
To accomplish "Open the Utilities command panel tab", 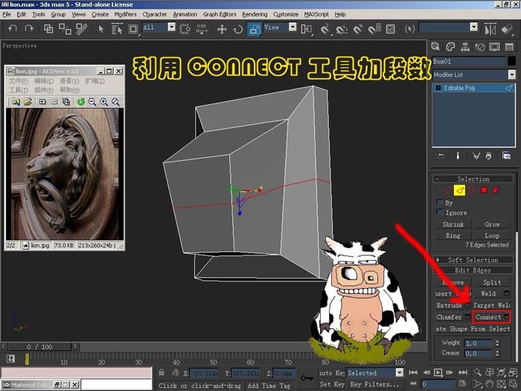I will tap(509, 47).
